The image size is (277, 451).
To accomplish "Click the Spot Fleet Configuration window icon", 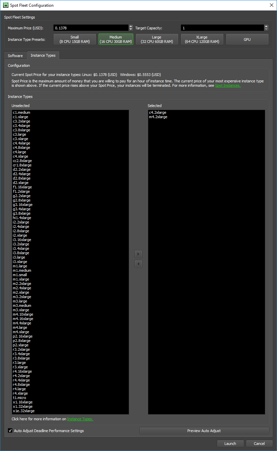I will click(5, 5).
